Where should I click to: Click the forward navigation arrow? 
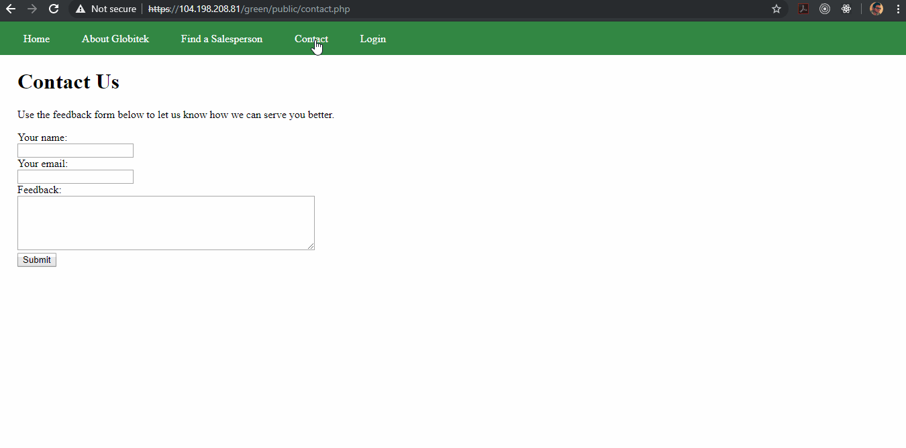32,9
